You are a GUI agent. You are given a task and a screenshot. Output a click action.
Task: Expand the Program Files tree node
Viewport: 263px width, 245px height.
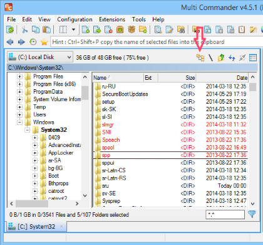pyautogui.click(x=19, y=77)
